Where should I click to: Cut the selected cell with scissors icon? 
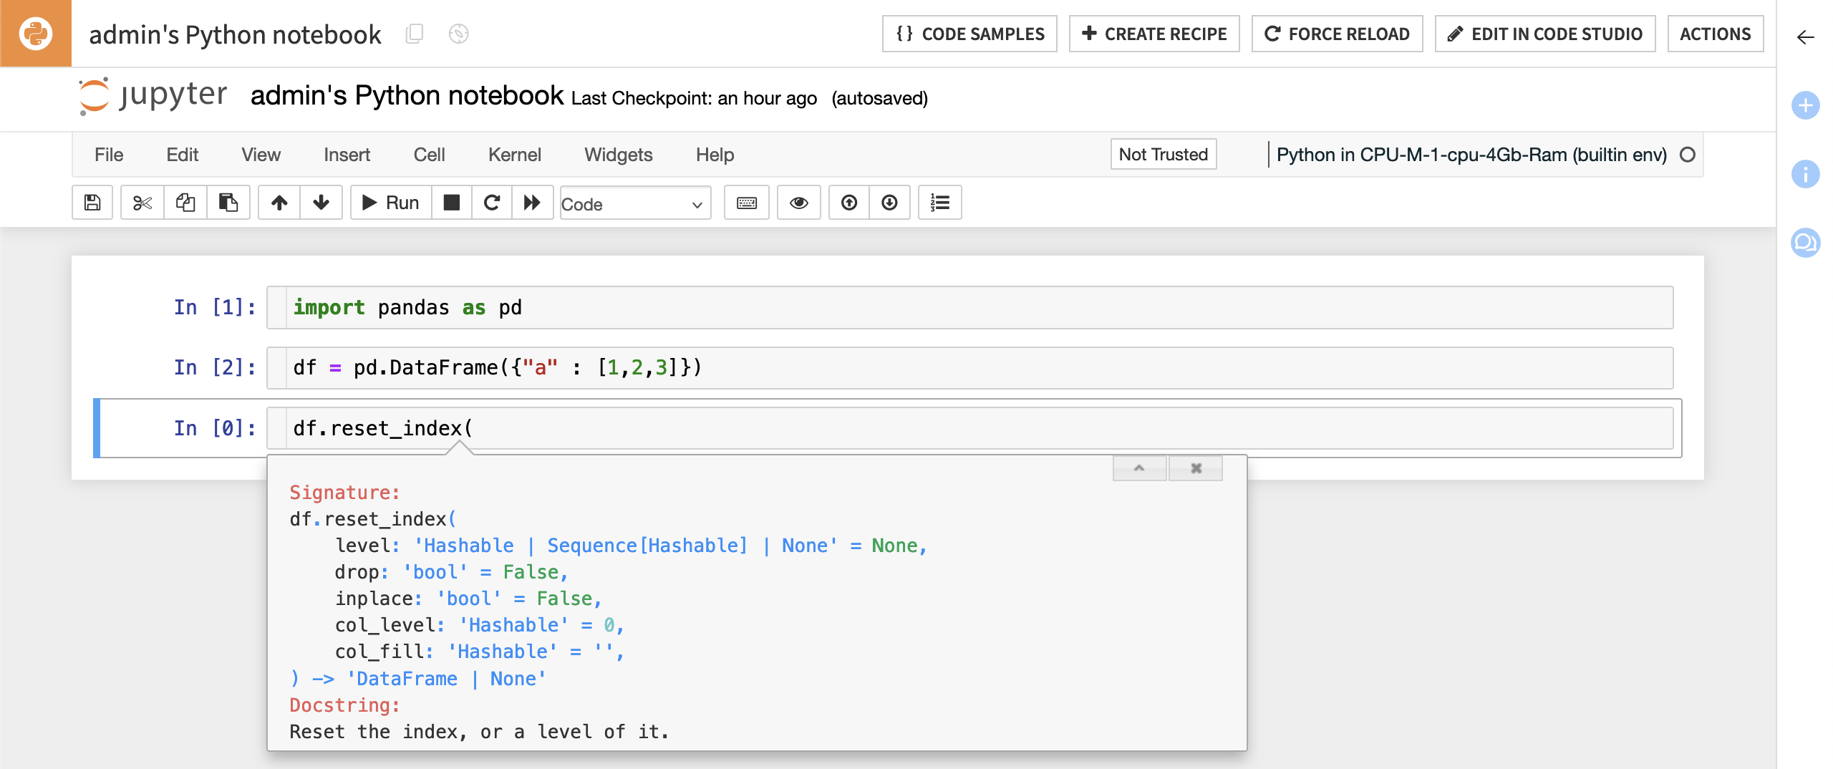141,203
